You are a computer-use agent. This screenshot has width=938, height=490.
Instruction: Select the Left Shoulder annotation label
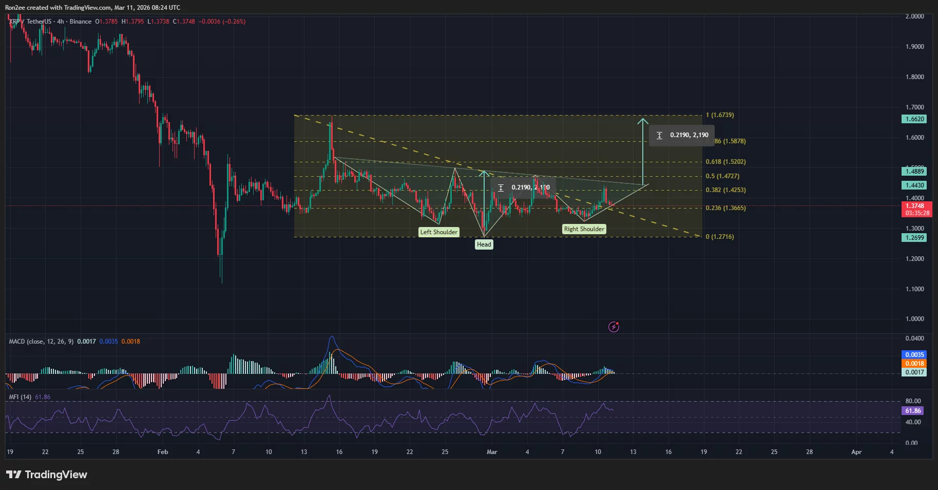coord(438,232)
